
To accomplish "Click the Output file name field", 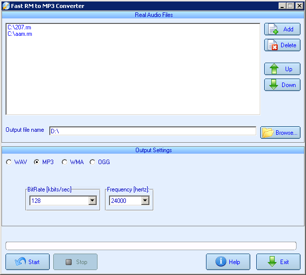I will click(152, 131).
